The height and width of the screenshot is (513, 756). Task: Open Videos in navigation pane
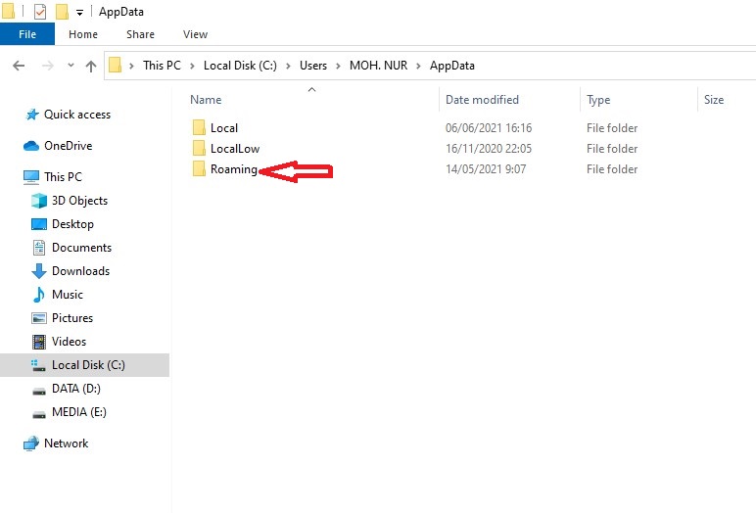point(69,342)
